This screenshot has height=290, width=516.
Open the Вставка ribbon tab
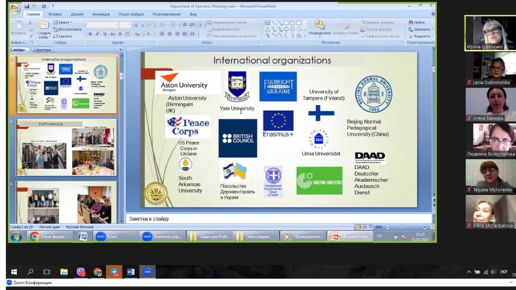(x=55, y=14)
